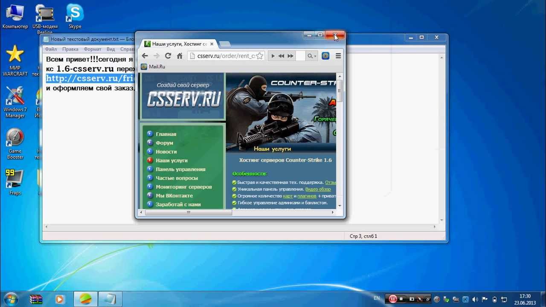The width and height of the screenshot is (546, 307).
Task: Open the 'Вид' menu in Notepad
Action: coord(111,49)
